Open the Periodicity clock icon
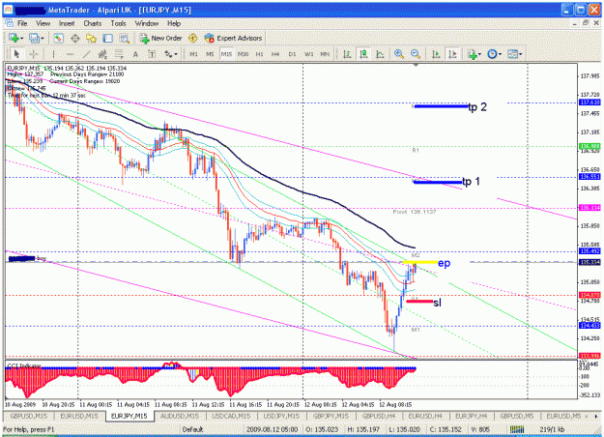 [x=492, y=54]
